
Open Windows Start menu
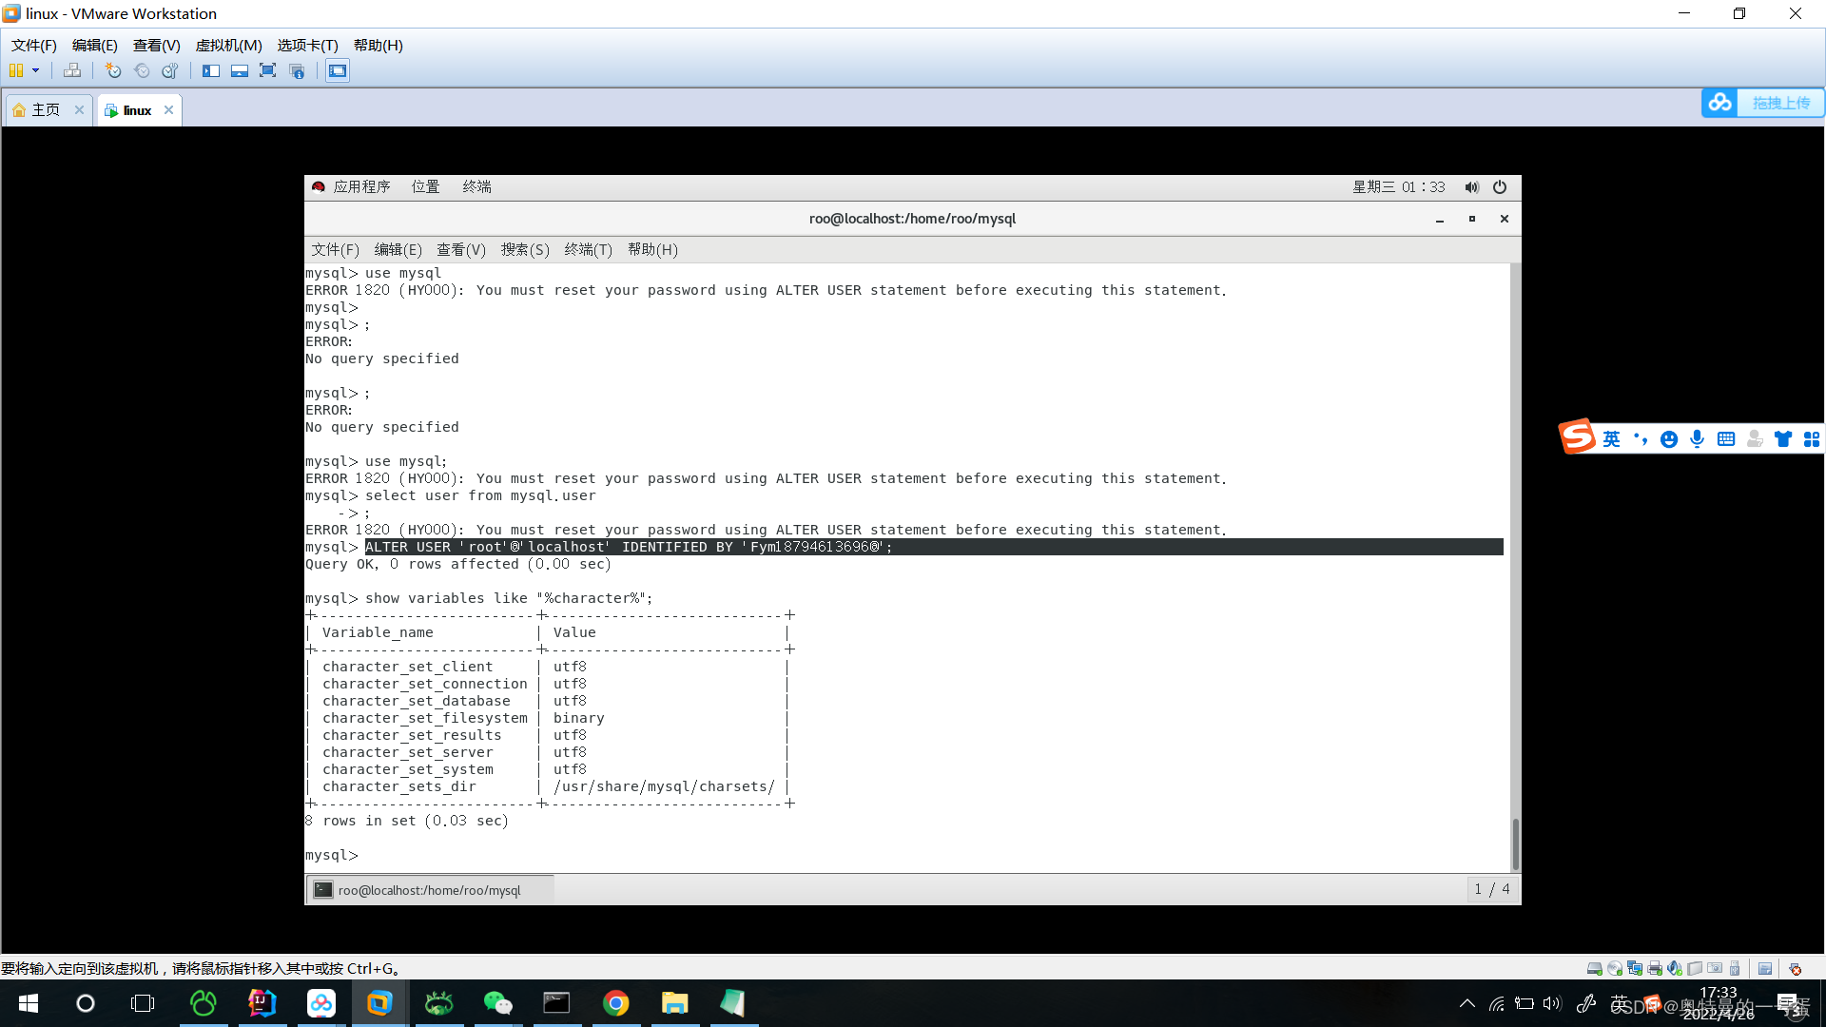pos(29,1003)
